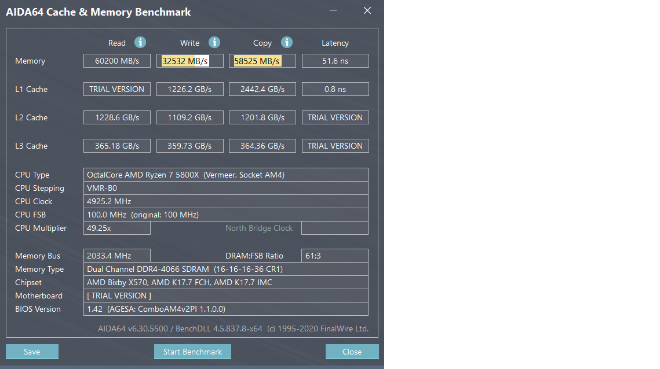Close the benchmark window via Close button
The height and width of the screenshot is (369, 660).
352,352
